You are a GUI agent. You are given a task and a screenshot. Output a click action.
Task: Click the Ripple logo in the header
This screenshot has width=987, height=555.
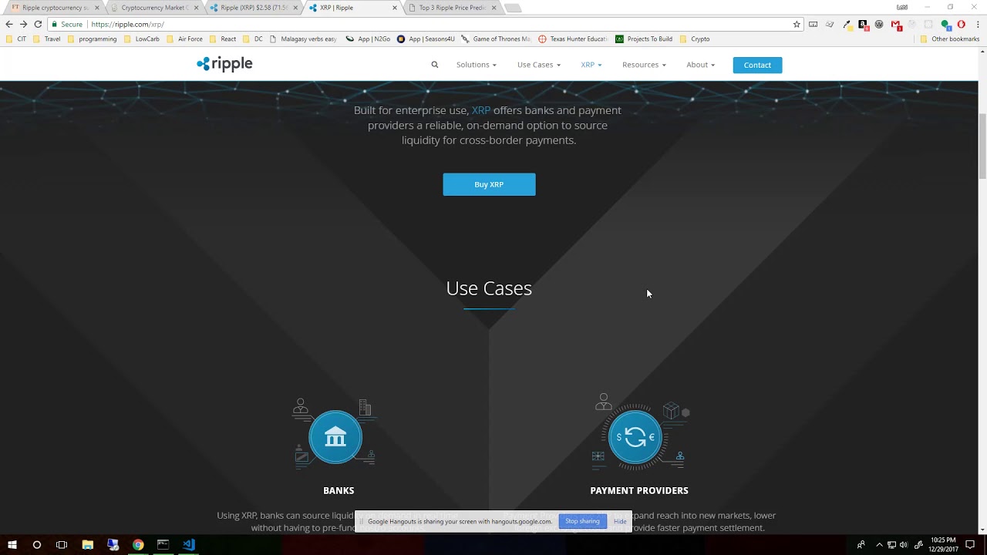224,64
